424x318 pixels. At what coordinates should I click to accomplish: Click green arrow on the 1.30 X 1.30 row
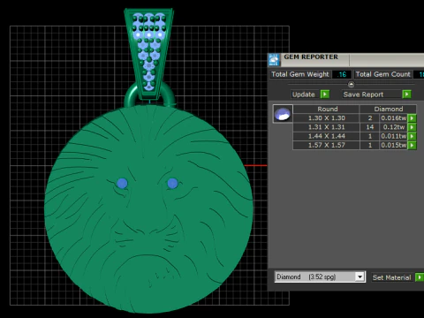click(x=412, y=118)
